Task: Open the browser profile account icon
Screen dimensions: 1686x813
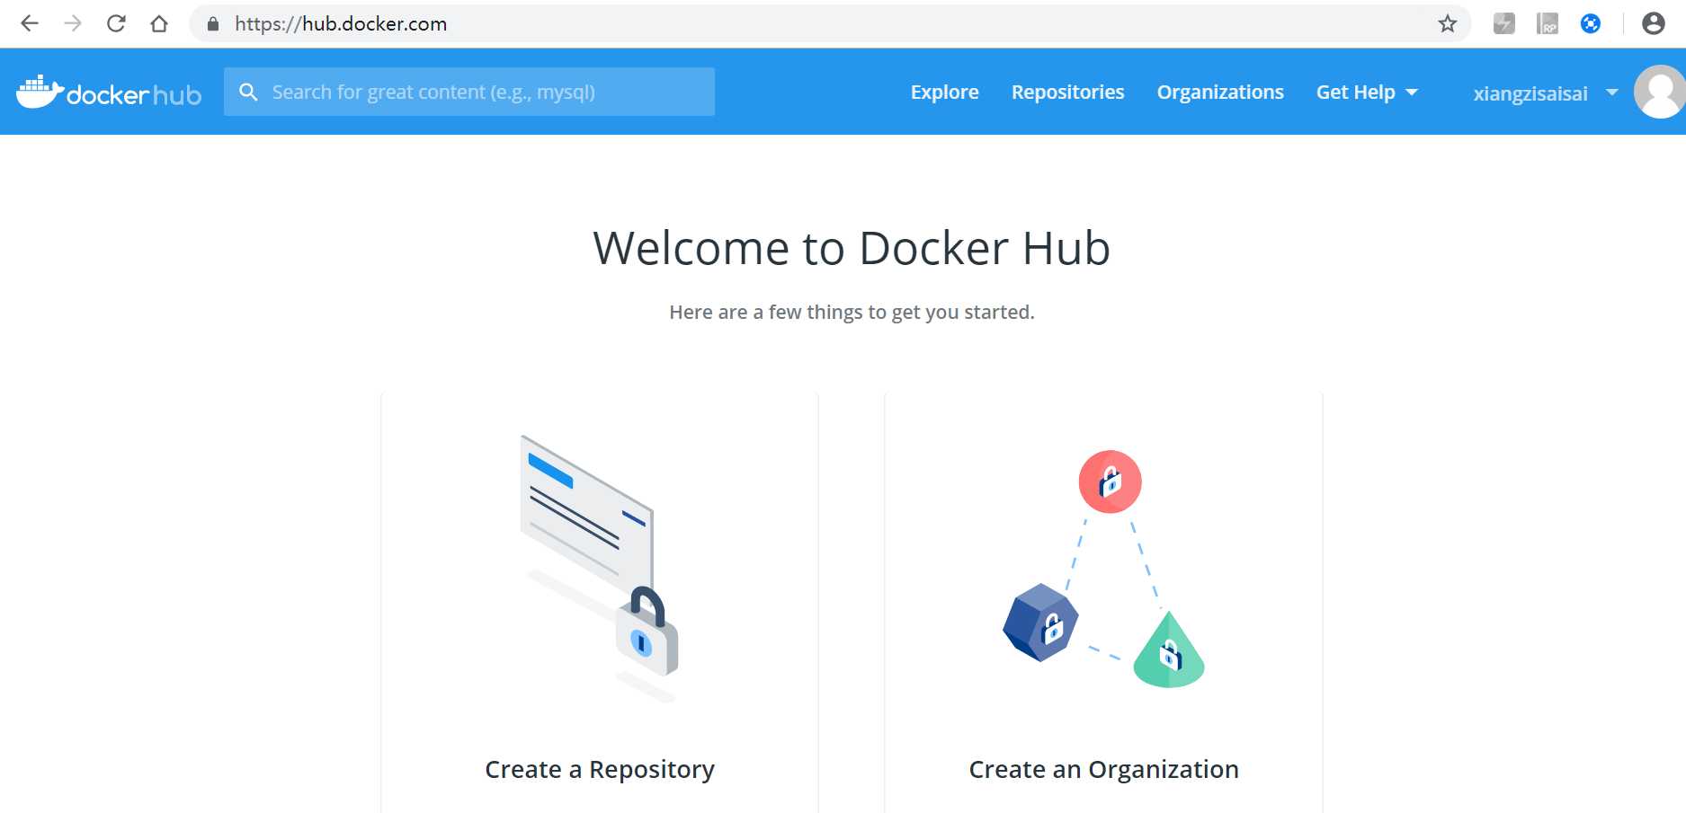Action: tap(1653, 23)
